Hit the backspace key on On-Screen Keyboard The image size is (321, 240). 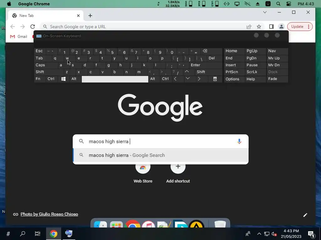pyautogui.click(x=205, y=51)
